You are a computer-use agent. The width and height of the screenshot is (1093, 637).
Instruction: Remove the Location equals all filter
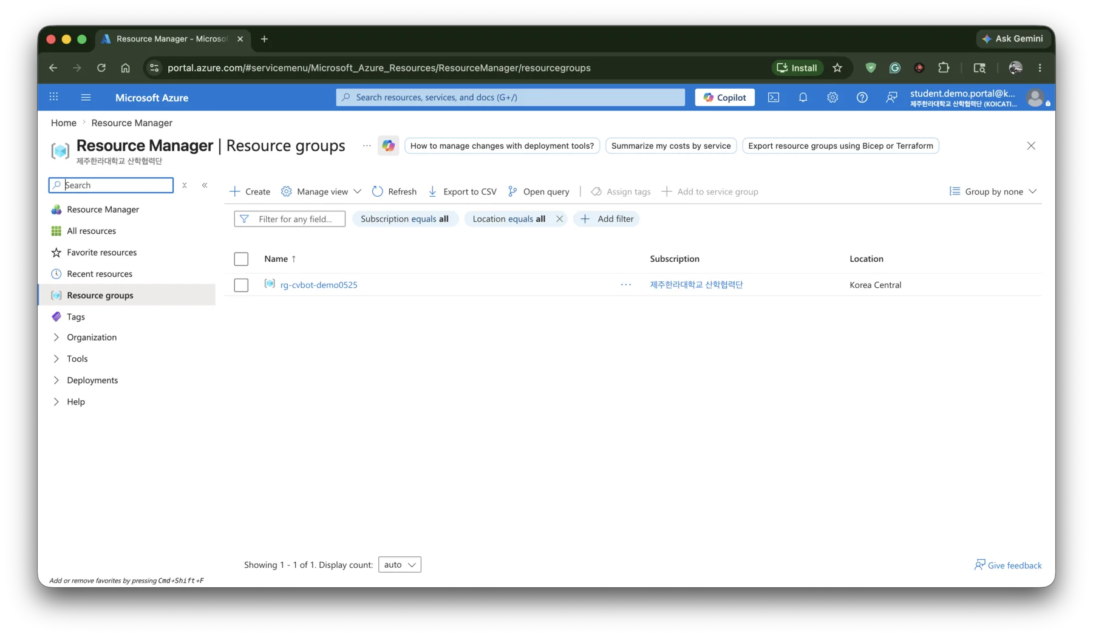coord(559,219)
